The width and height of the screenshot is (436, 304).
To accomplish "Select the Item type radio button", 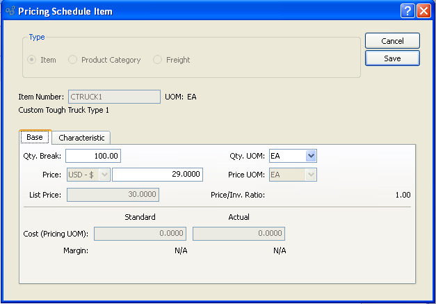I will tap(31, 60).
